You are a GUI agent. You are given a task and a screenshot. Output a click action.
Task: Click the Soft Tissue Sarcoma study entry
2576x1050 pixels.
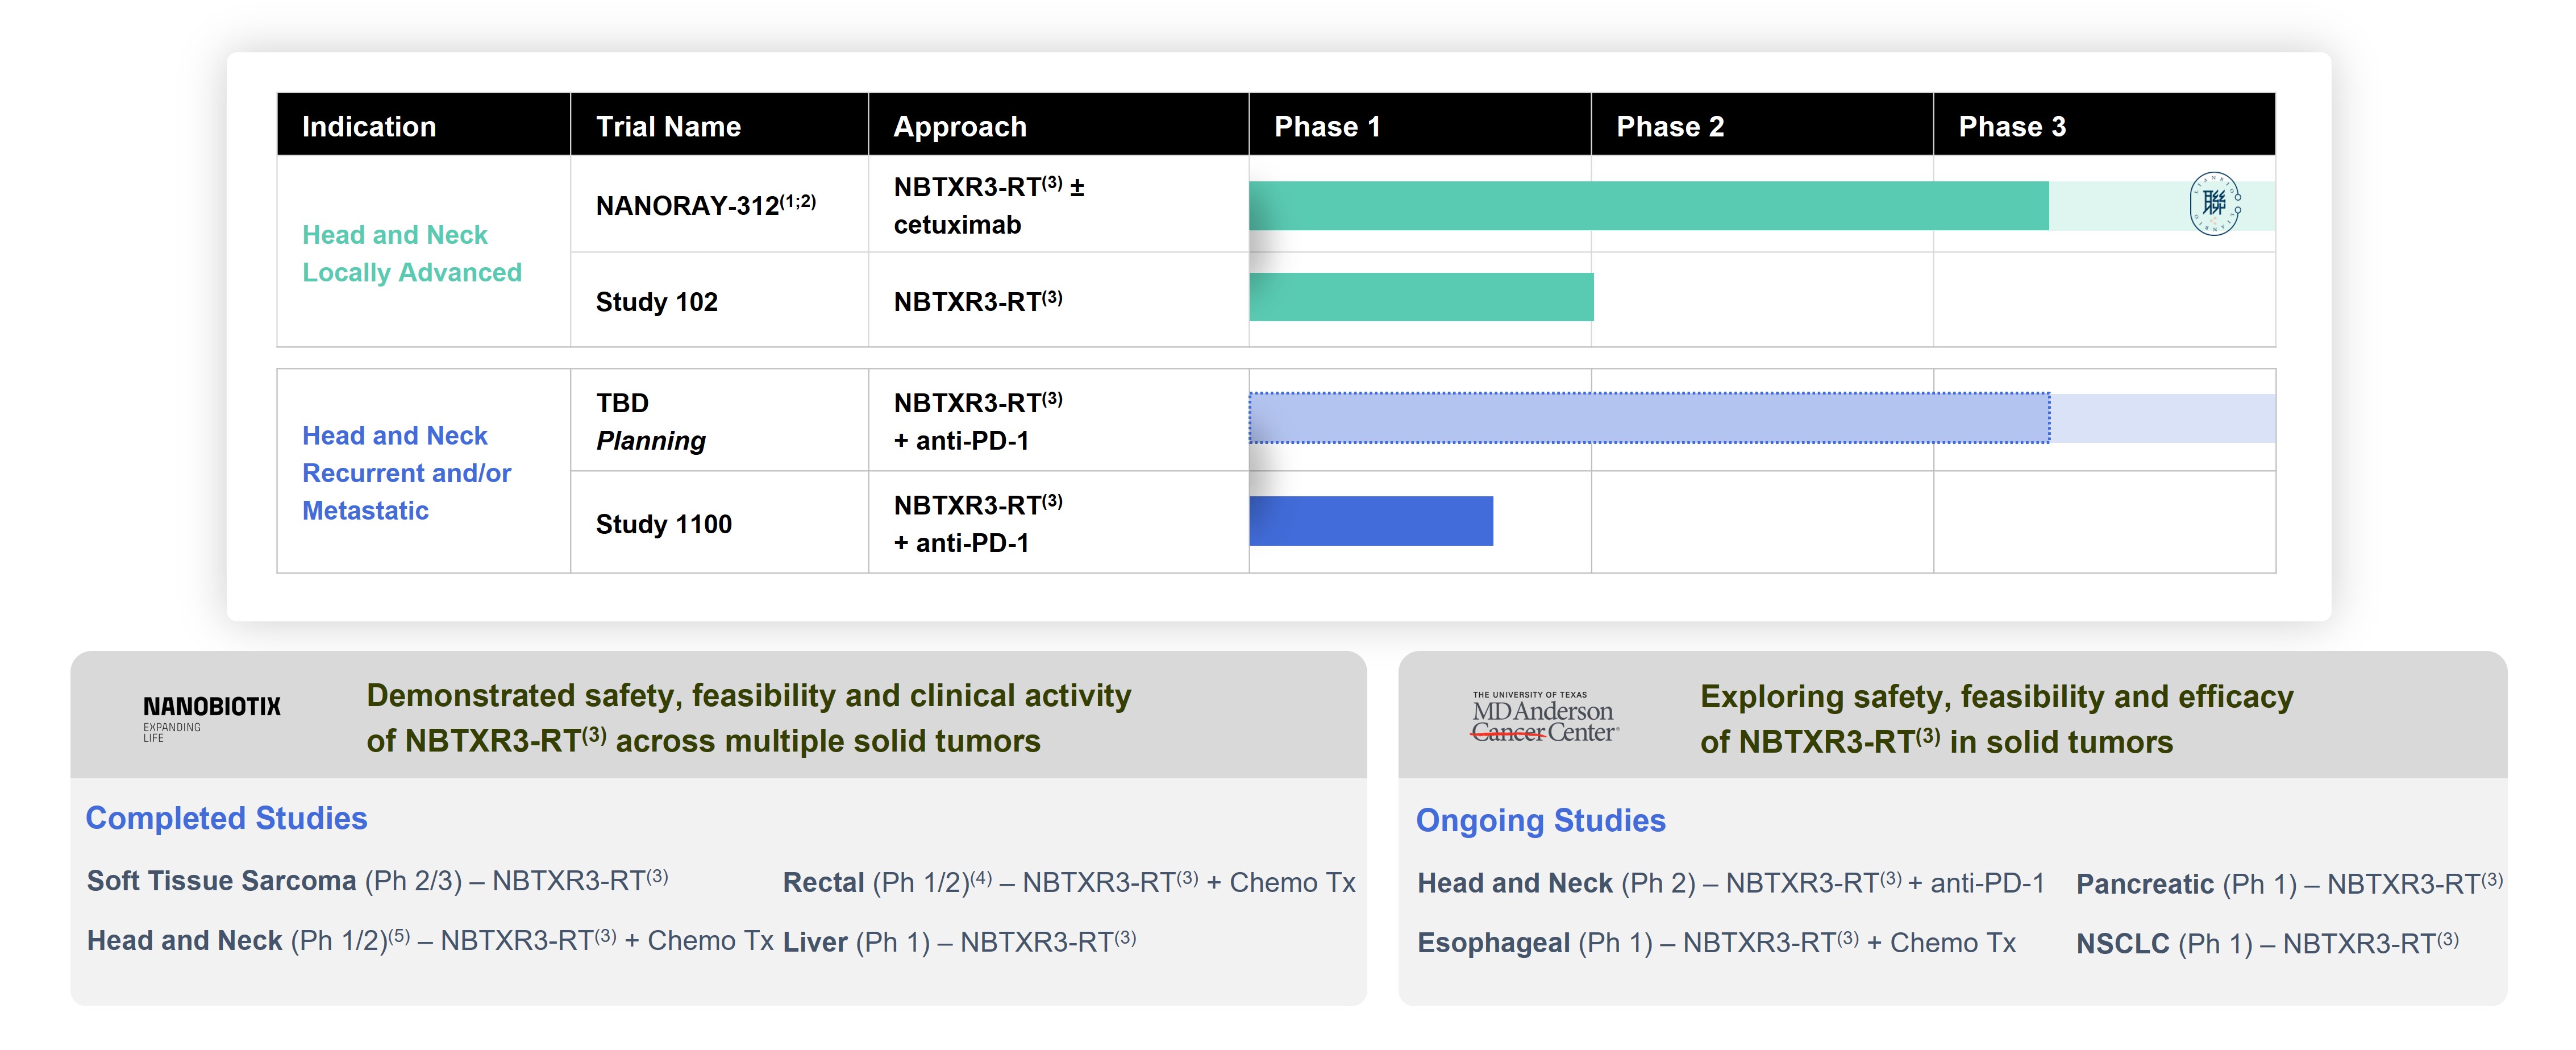(377, 881)
